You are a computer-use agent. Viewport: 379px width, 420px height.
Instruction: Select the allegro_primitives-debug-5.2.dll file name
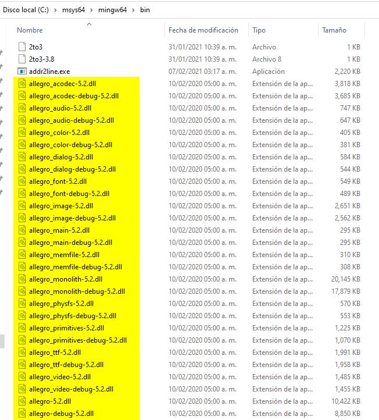(x=78, y=340)
